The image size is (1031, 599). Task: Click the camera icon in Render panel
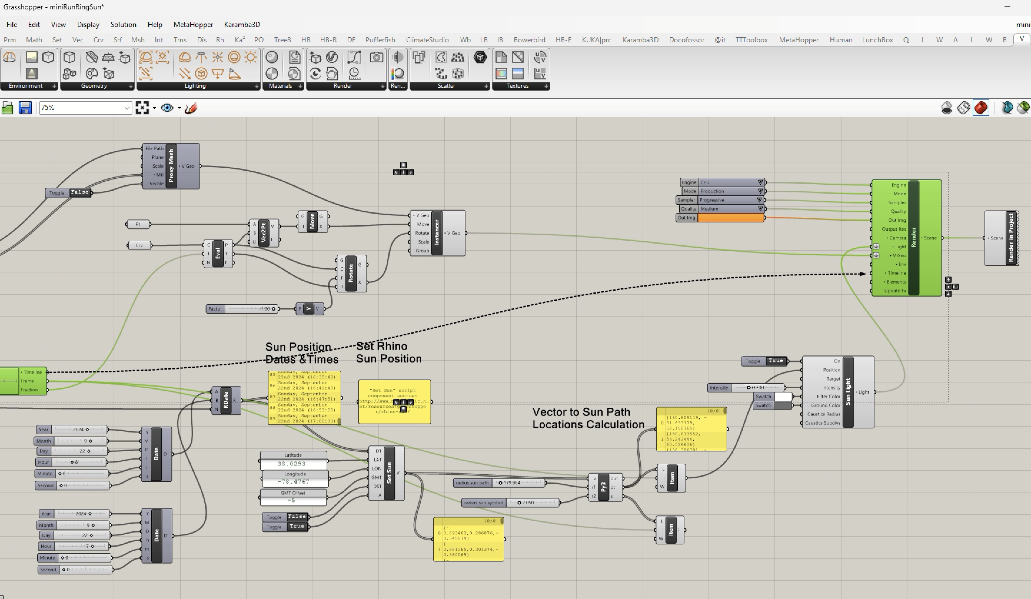click(376, 57)
